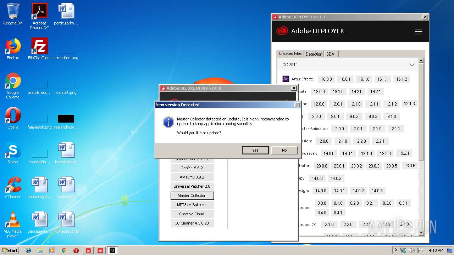Pick version 23.0.0 button

pos(322,166)
